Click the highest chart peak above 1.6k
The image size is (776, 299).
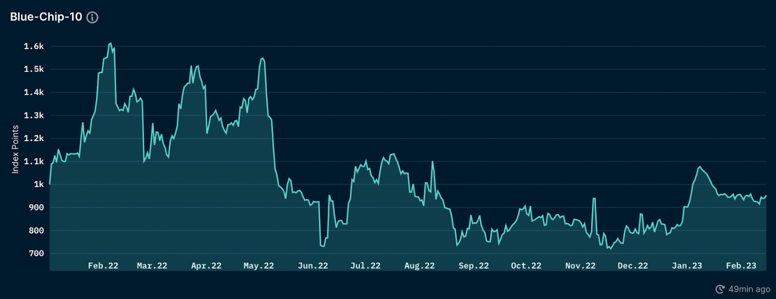(x=111, y=43)
